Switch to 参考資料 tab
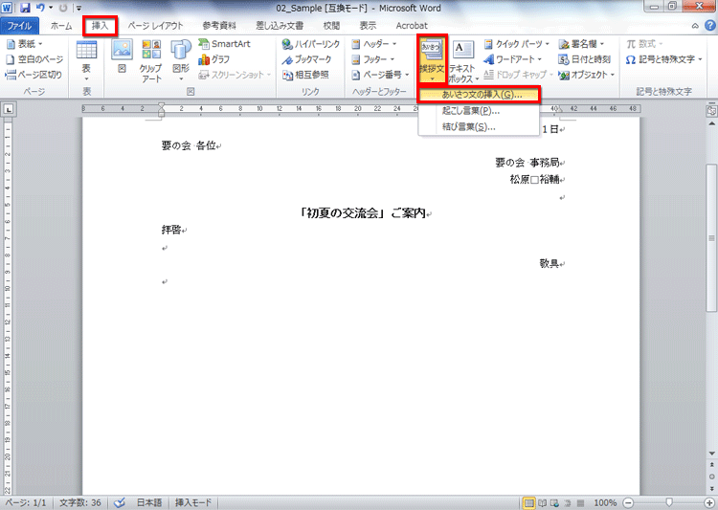This screenshot has width=718, height=510. (x=219, y=26)
